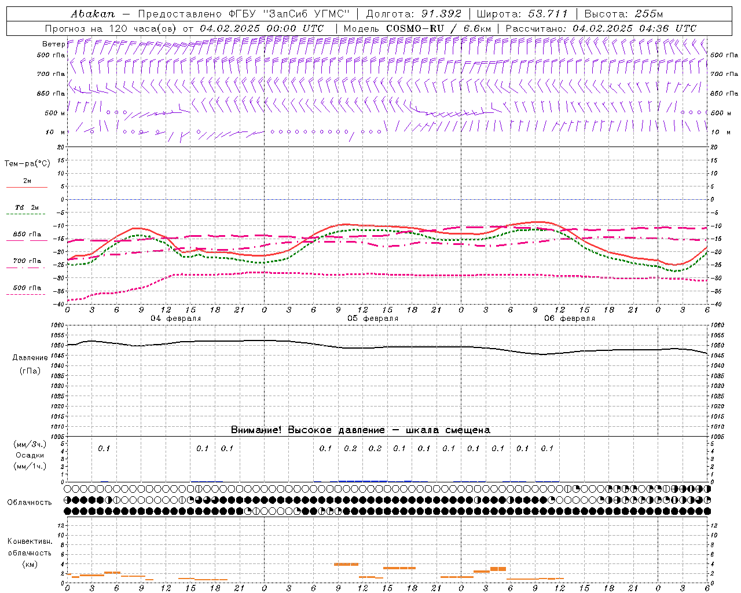Click the dotted legend line under temperature "500 гПа"

click(x=25, y=294)
